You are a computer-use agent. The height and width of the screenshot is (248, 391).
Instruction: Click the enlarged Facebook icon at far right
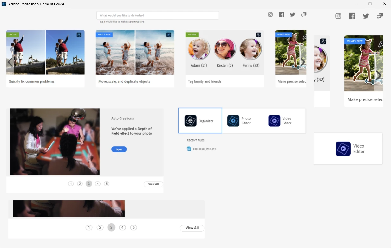pos(352,16)
